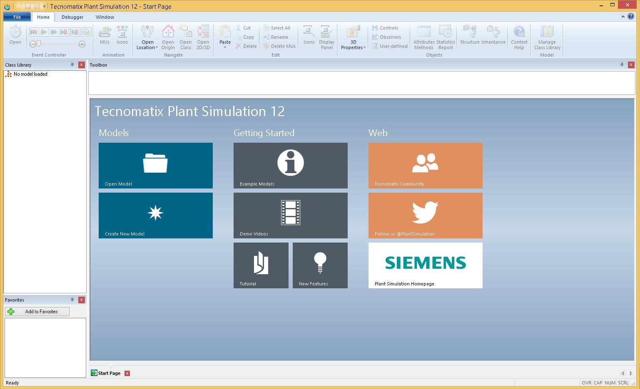Start simulation with the green play button

(x=44, y=32)
